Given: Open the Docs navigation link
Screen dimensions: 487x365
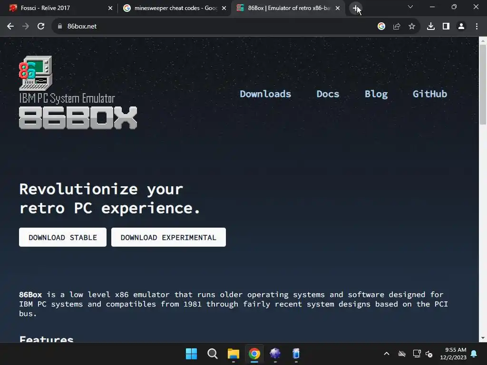Looking at the screenshot, I should click(328, 94).
